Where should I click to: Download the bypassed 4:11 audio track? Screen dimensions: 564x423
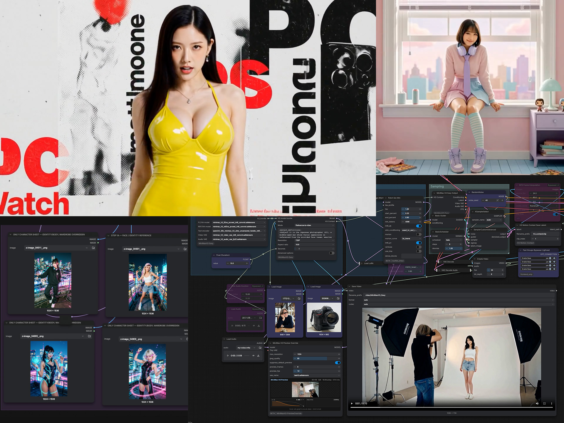point(259,325)
